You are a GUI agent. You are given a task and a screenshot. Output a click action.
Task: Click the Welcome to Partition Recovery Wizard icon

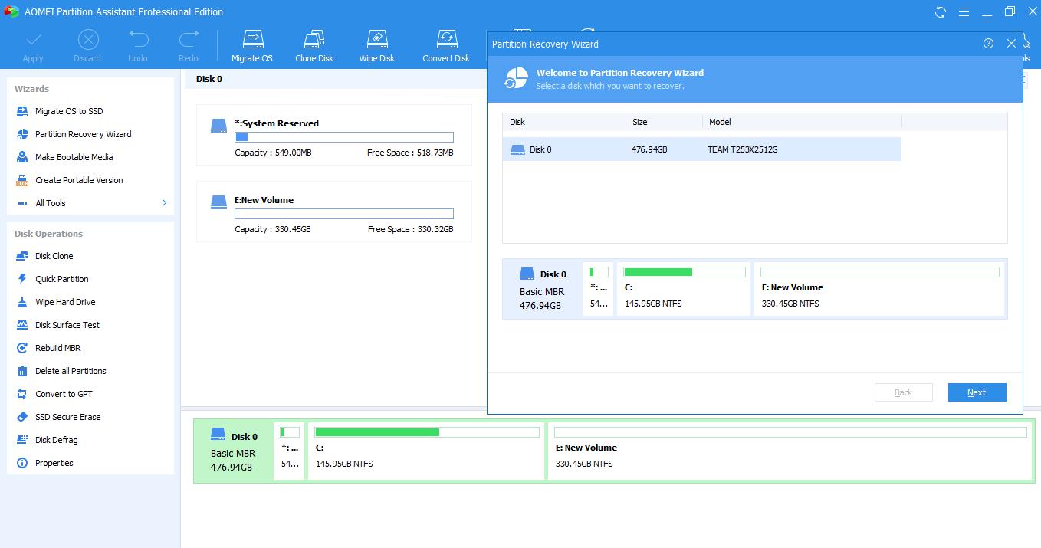516,78
